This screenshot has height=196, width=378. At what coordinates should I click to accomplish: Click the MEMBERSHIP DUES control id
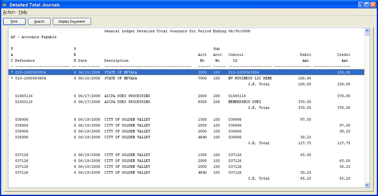click(x=245, y=102)
